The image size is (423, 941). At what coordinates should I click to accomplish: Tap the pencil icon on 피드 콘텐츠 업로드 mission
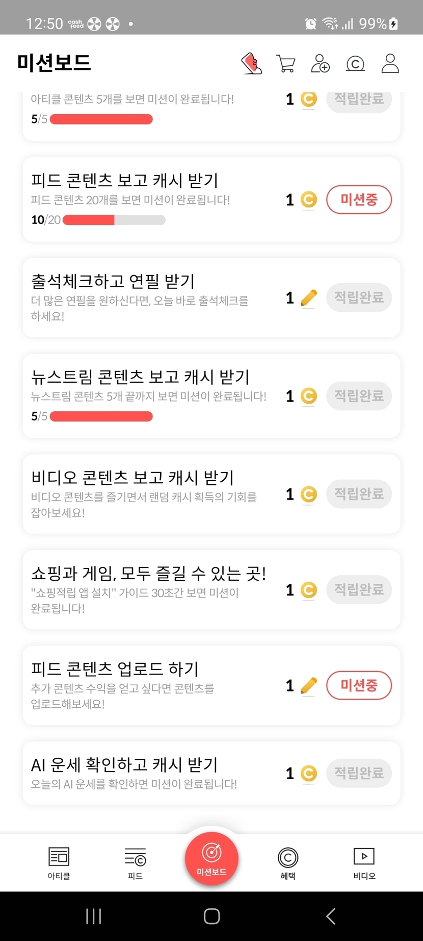point(308,685)
